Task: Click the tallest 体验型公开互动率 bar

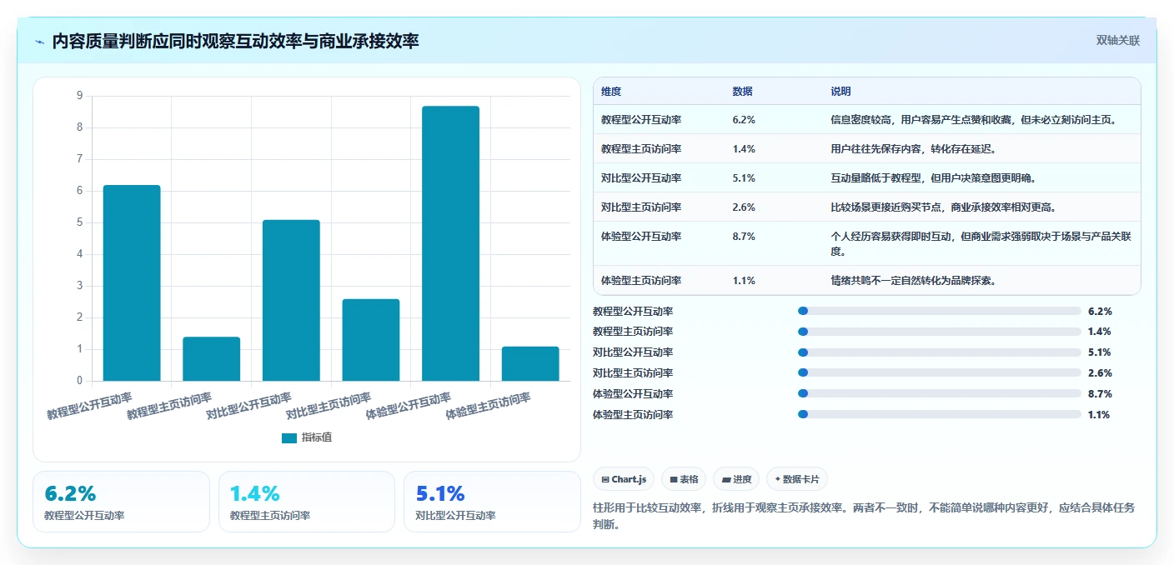Action: 450,243
